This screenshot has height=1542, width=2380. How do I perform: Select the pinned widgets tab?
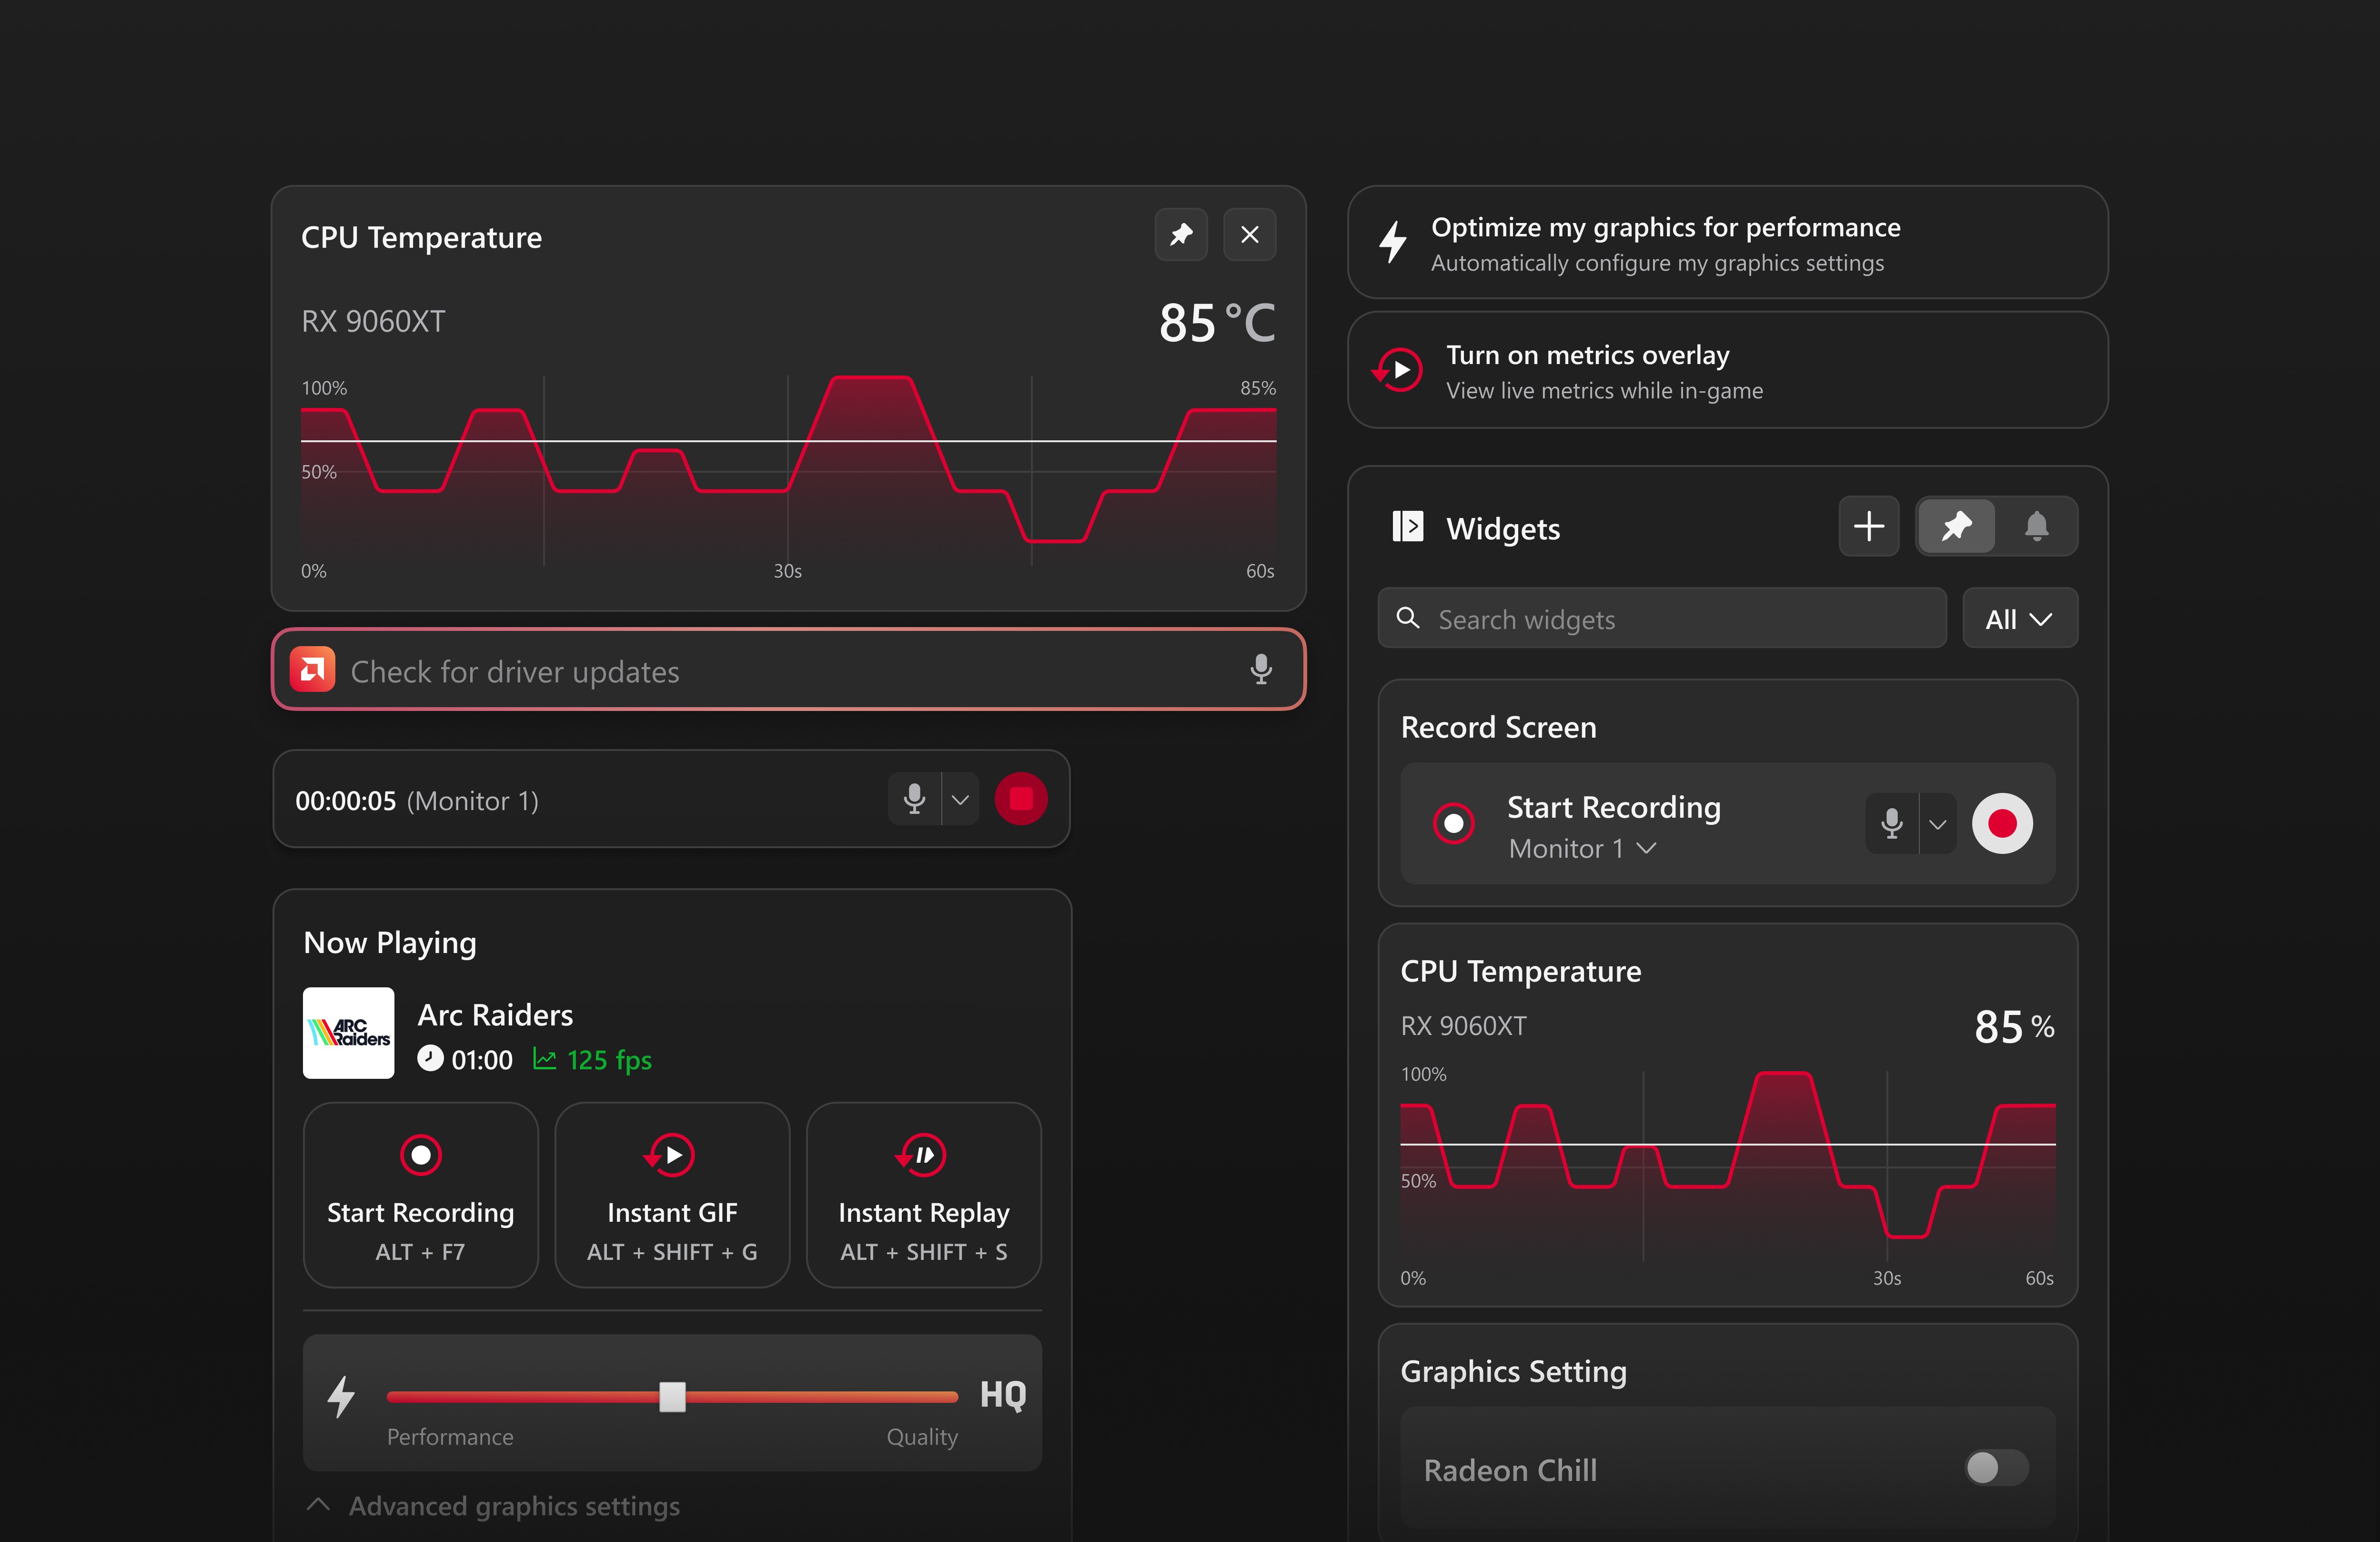1956,526
